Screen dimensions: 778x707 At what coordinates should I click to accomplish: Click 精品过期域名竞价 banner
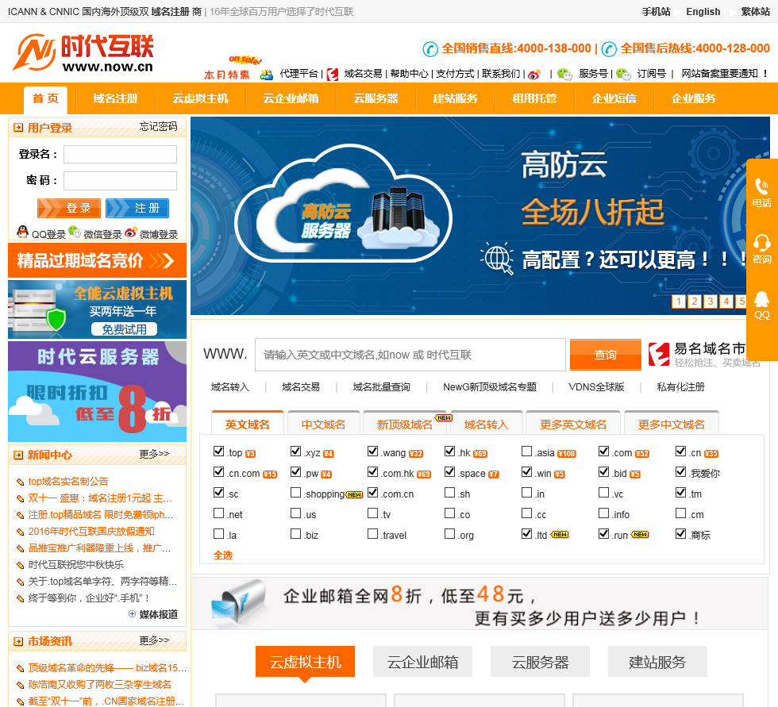[x=97, y=260]
